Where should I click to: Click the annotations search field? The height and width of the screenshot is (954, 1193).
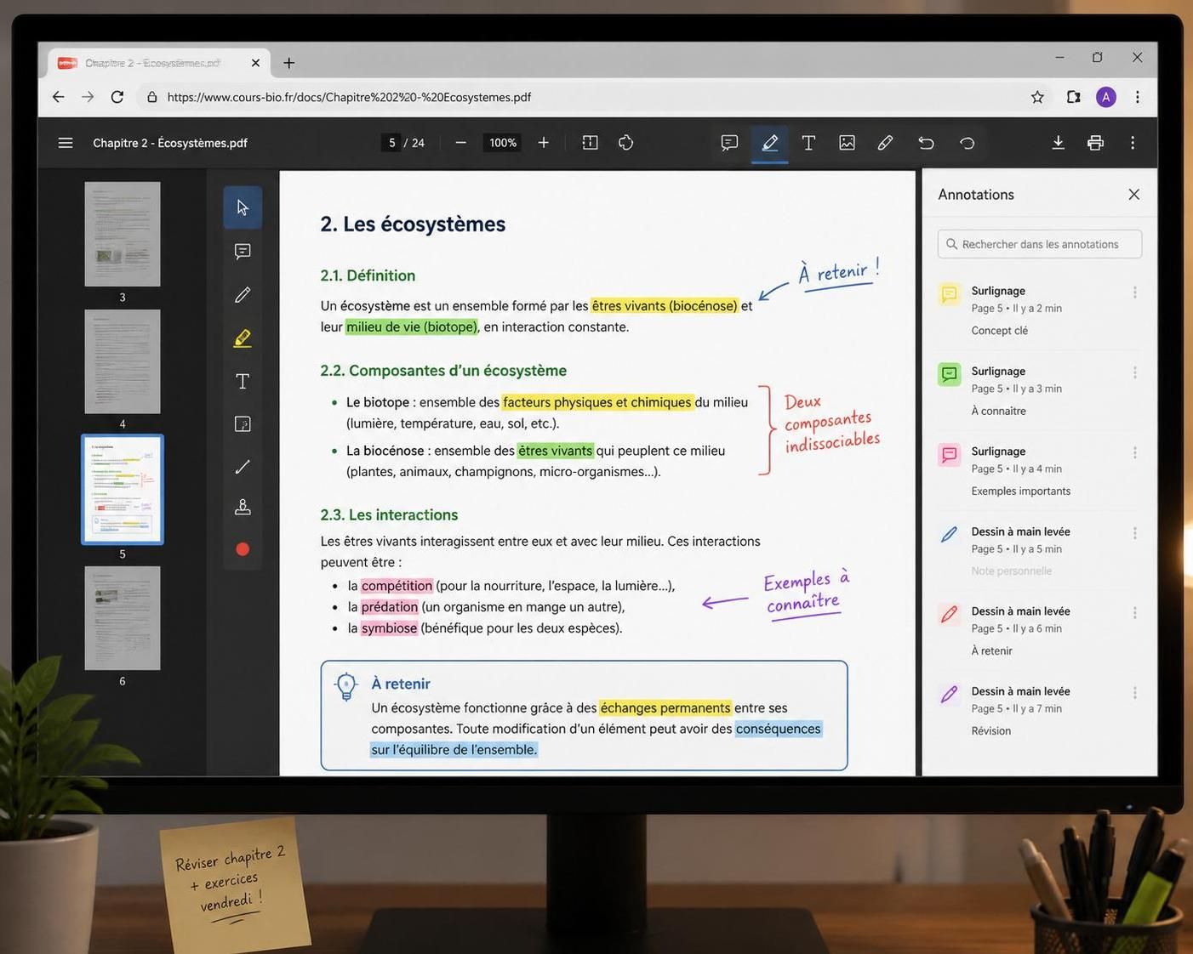1040,244
